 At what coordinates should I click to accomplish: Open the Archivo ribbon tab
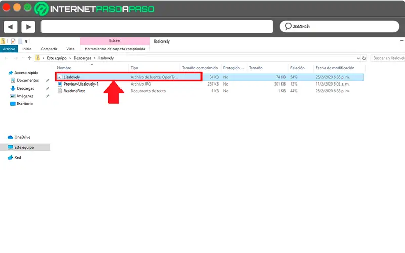click(x=9, y=49)
